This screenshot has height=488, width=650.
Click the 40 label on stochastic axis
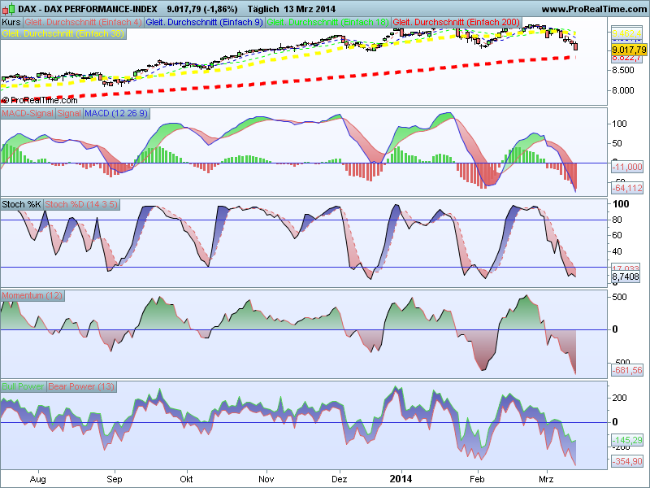(617, 251)
